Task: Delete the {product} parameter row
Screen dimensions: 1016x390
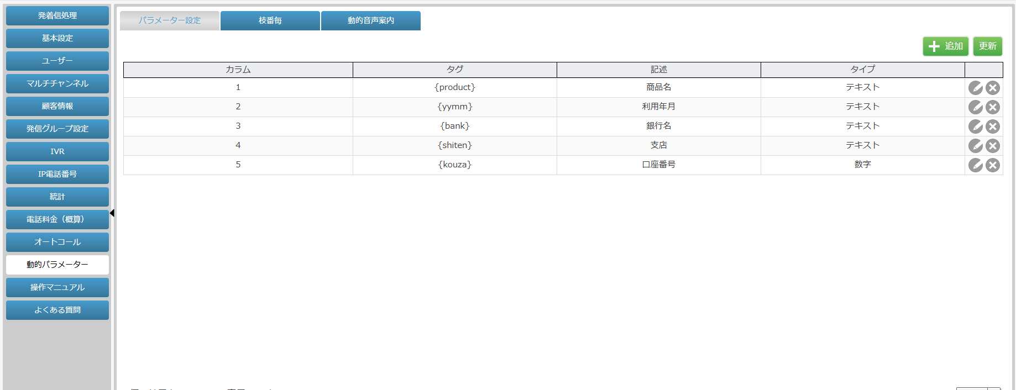Action: pyautogui.click(x=993, y=88)
